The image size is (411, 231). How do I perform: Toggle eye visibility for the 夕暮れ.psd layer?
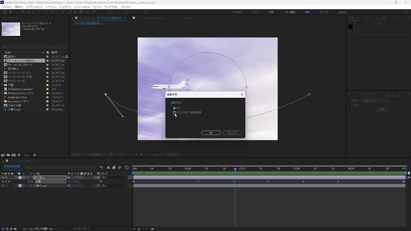tap(3, 186)
